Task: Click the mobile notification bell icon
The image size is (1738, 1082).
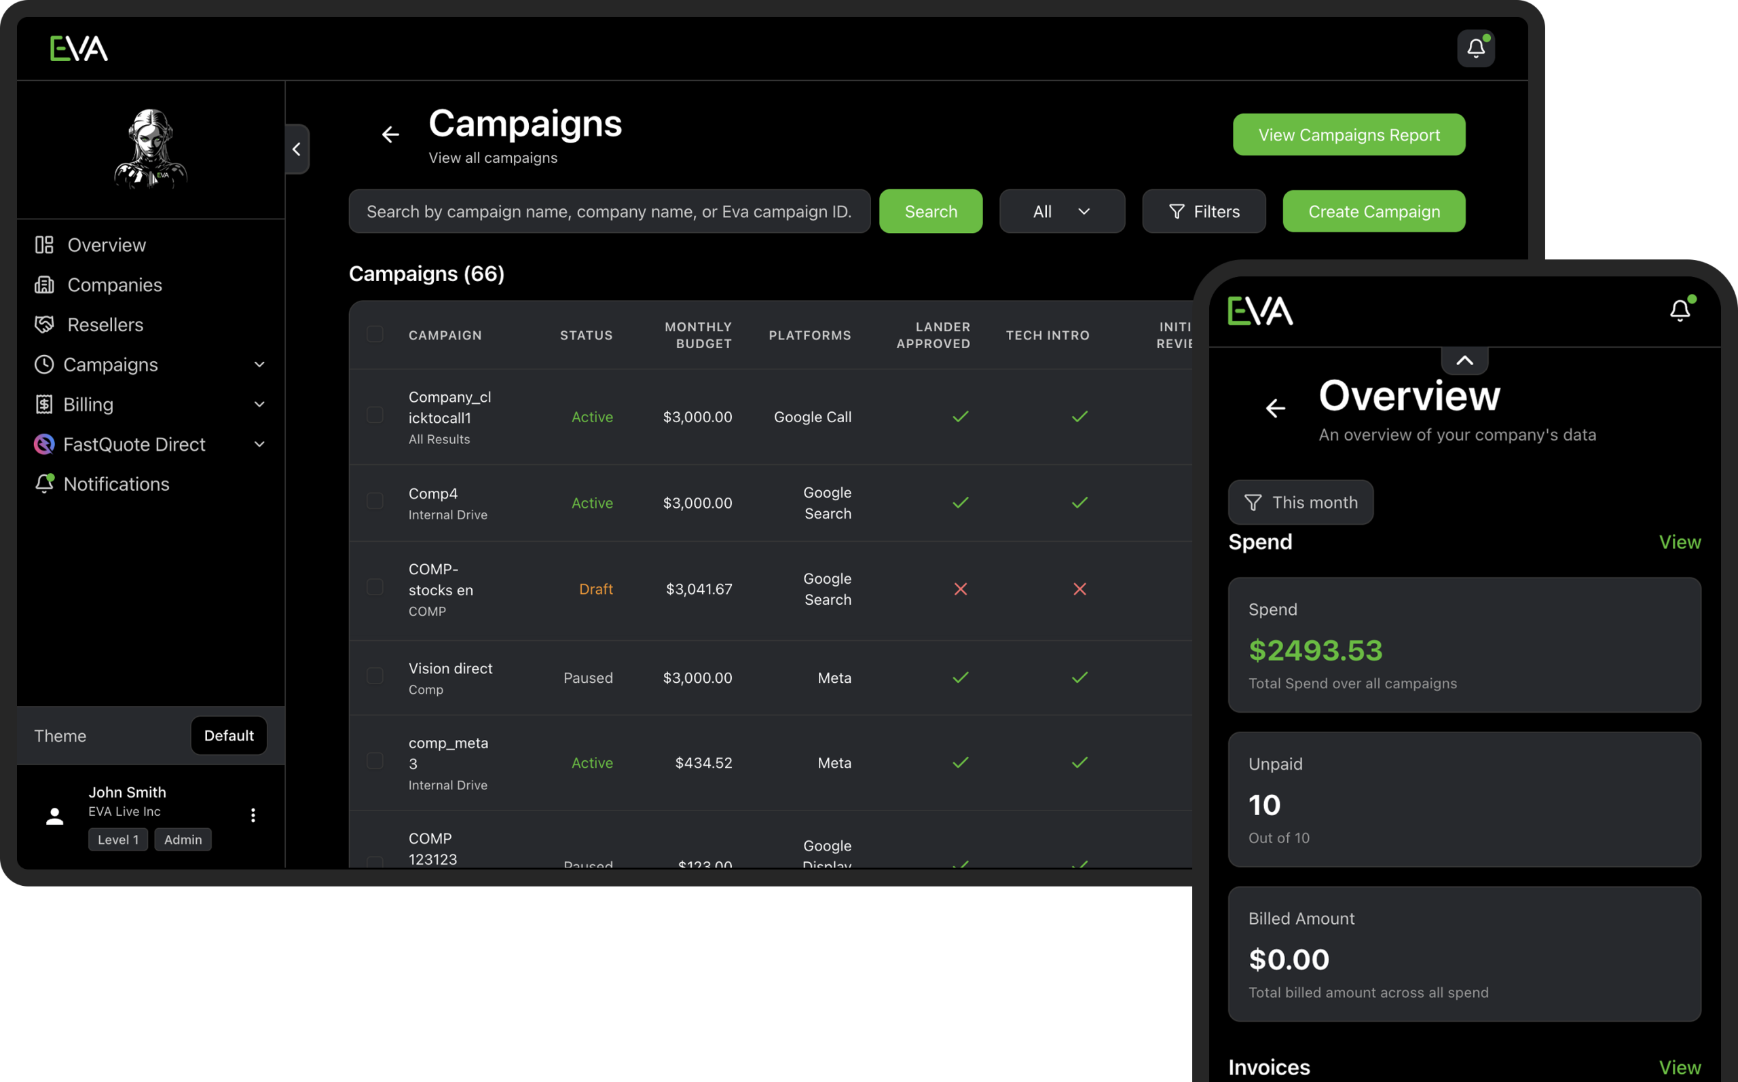Action: click(1680, 310)
